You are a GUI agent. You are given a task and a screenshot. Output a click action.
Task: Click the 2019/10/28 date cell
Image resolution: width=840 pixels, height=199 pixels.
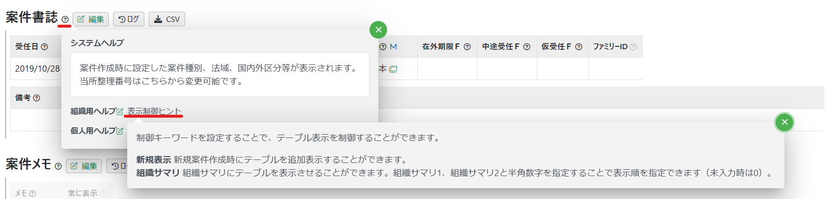coord(37,69)
